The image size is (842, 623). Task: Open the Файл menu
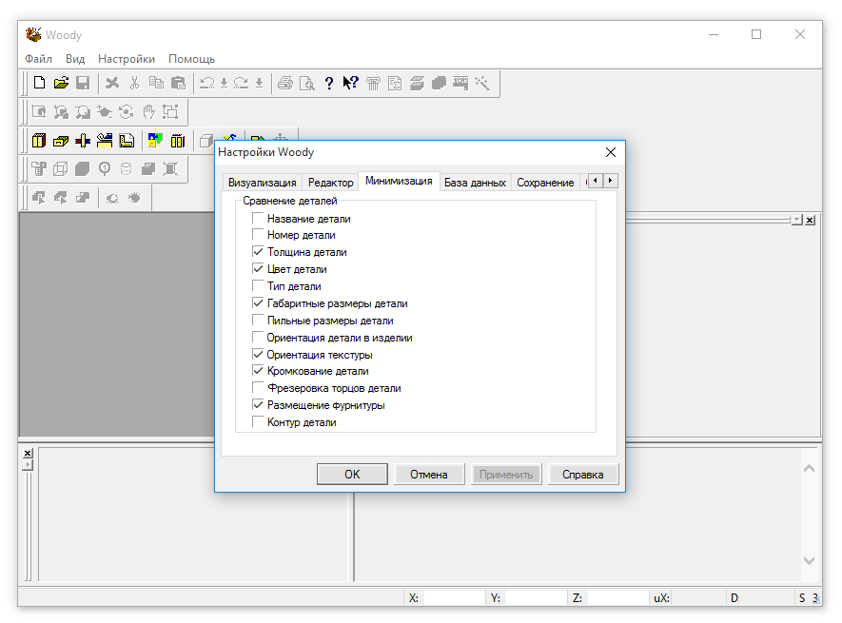tap(38, 59)
